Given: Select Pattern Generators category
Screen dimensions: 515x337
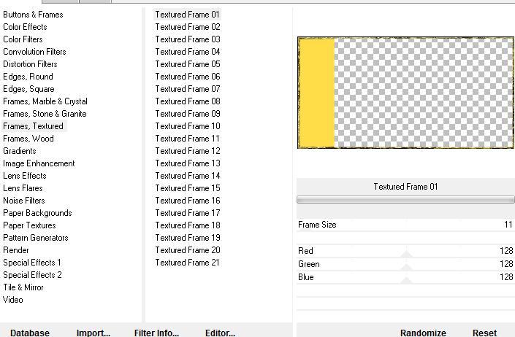Looking at the screenshot, I should (36, 238).
